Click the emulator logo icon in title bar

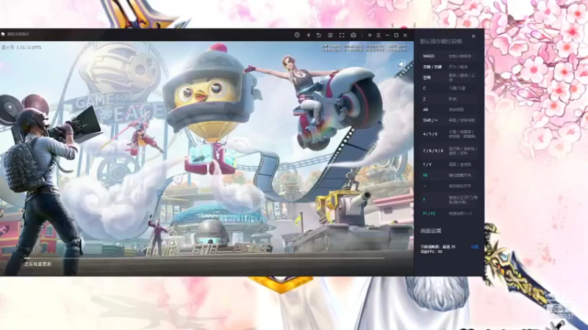point(3,34)
